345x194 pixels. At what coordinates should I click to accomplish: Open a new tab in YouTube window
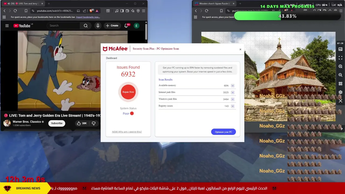click(x=49, y=4)
